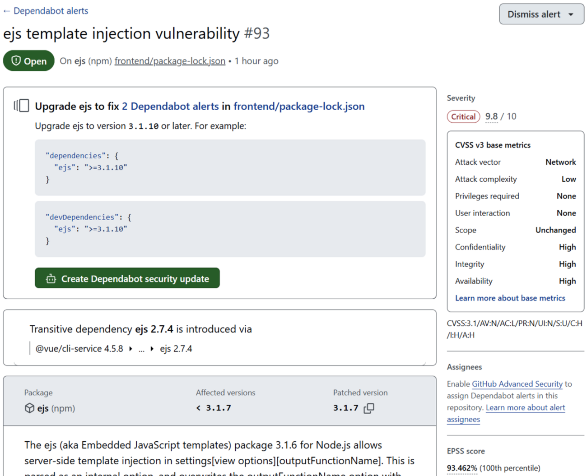This screenshot has width=587, height=476.
Task: Click the arrow before ejs 2.7.4
Action: 152,349
